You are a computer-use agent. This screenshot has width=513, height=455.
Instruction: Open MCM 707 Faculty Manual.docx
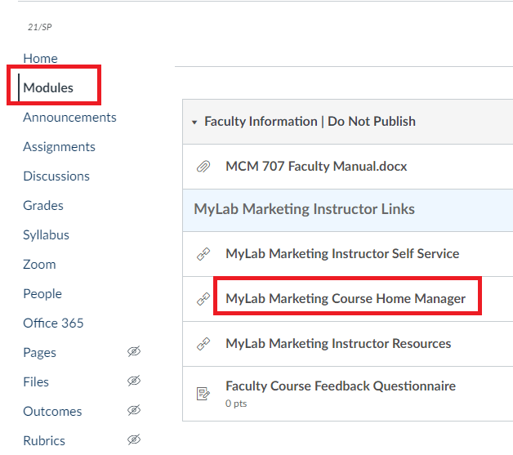pyautogui.click(x=316, y=166)
